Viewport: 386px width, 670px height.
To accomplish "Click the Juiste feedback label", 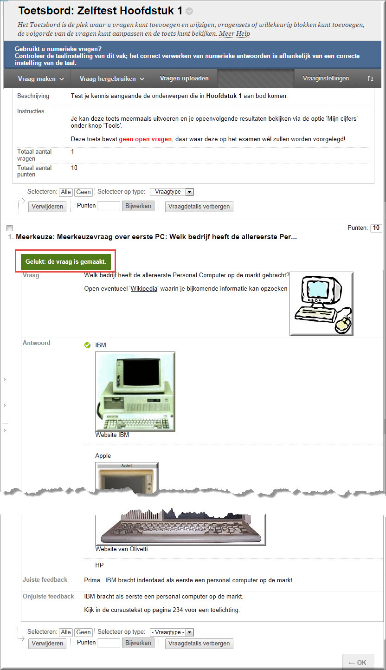I will (x=45, y=579).
